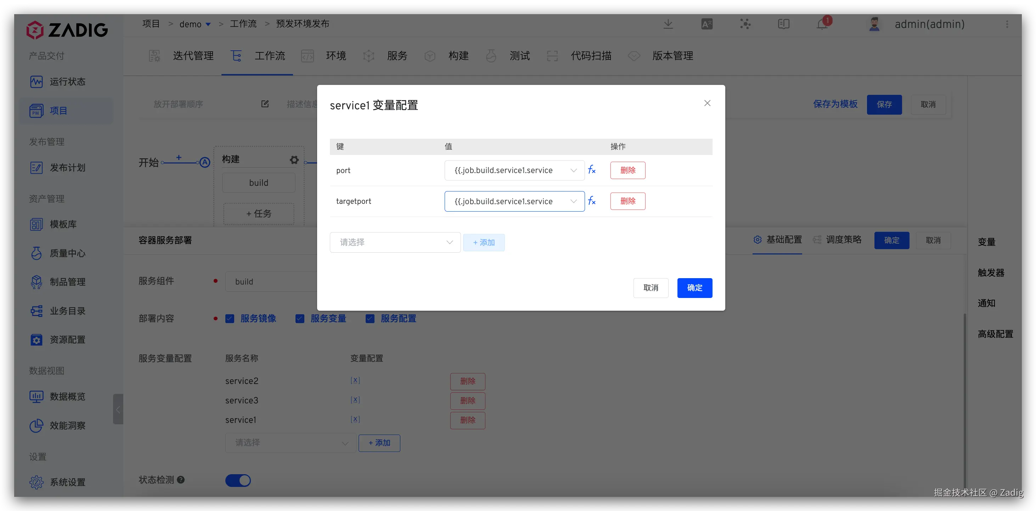Toggle the 服务变量 checkbox

coord(300,318)
